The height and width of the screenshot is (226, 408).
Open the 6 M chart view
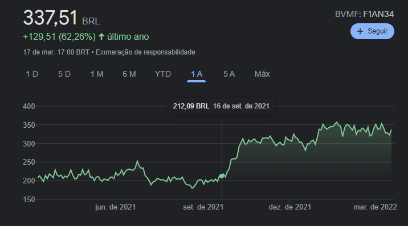(x=129, y=74)
